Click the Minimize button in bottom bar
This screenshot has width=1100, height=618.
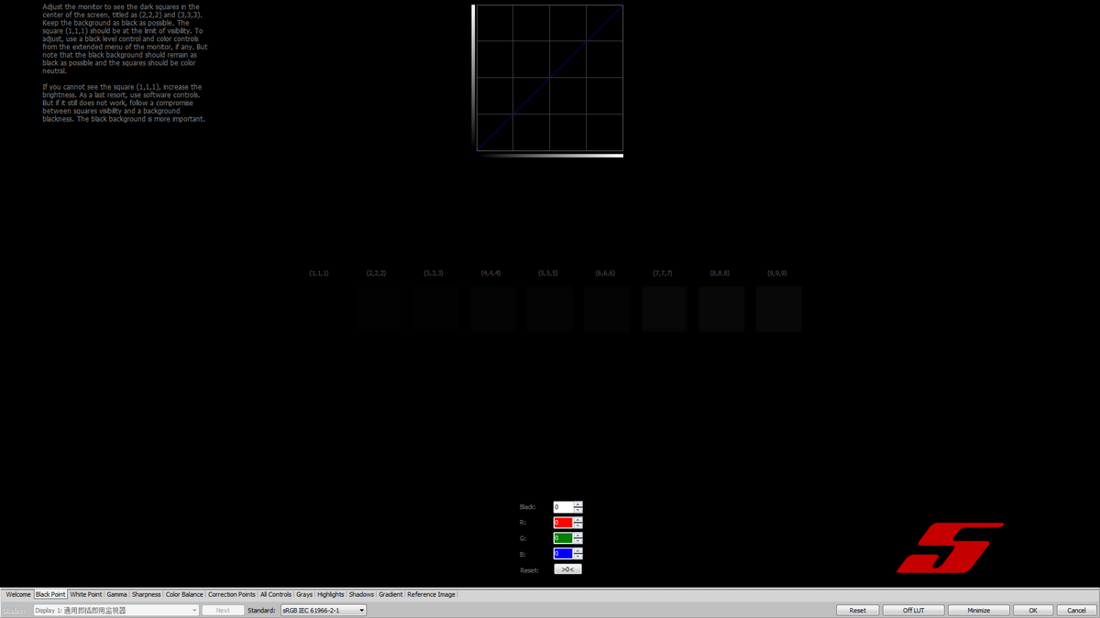pyautogui.click(x=978, y=610)
